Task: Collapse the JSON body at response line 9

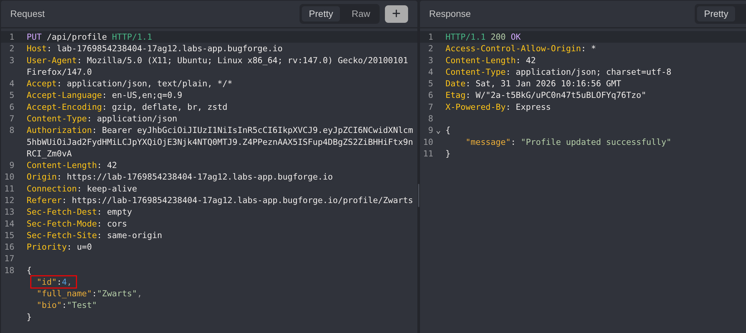Action: pyautogui.click(x=439, y=132)
